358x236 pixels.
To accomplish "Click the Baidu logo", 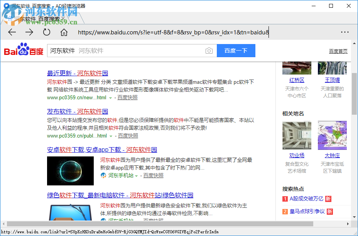I will pyautogui.click(x=24, y=49).
